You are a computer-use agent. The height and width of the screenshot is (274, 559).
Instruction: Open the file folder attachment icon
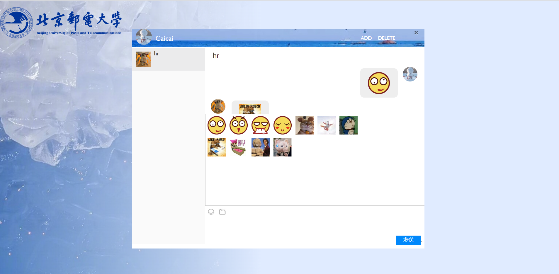(222, 212)
